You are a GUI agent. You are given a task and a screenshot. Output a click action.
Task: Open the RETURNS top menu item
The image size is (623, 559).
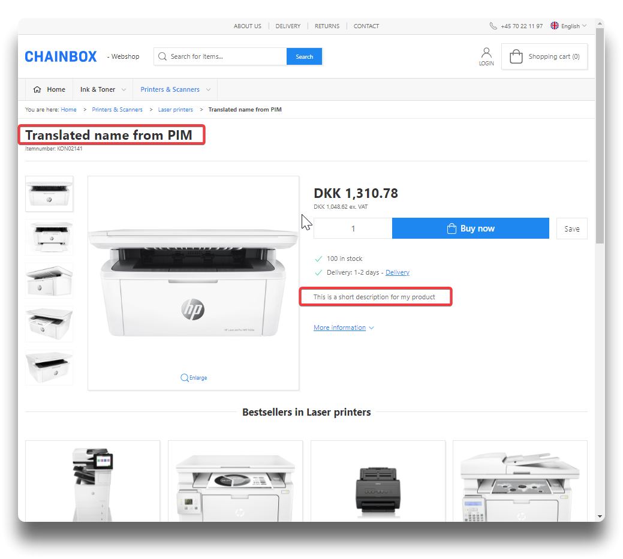[327, 26]
